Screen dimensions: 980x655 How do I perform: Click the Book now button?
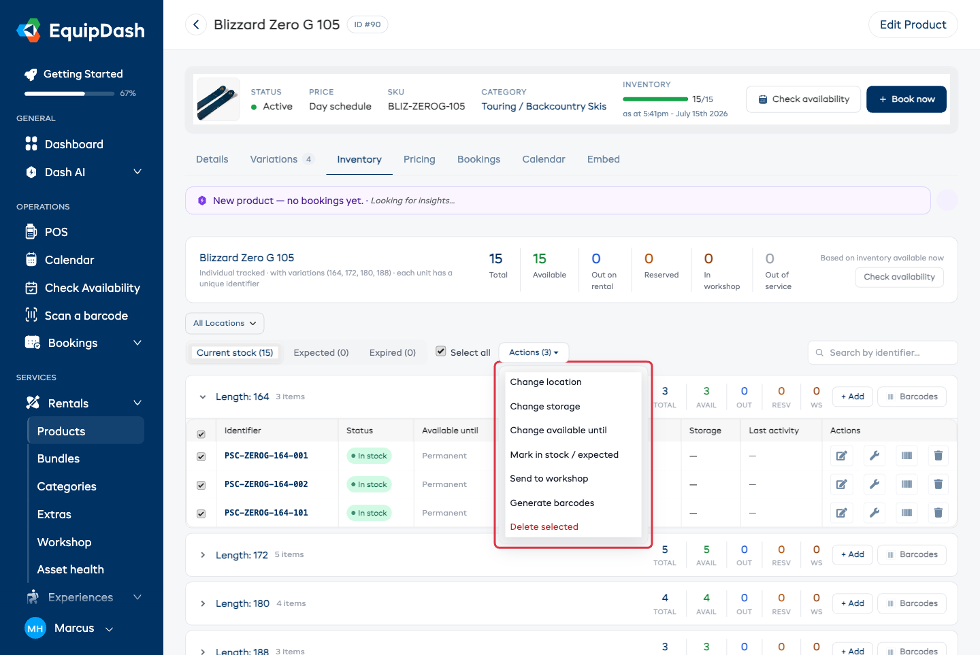coord(906,99)
